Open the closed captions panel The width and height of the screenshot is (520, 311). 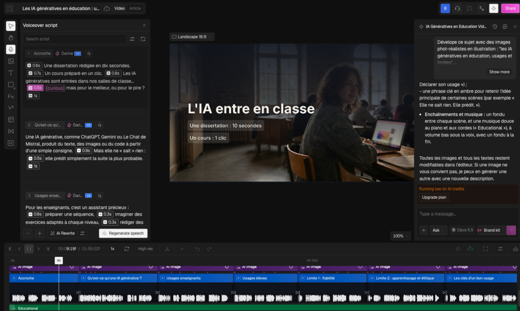click(x=11, y=143)
